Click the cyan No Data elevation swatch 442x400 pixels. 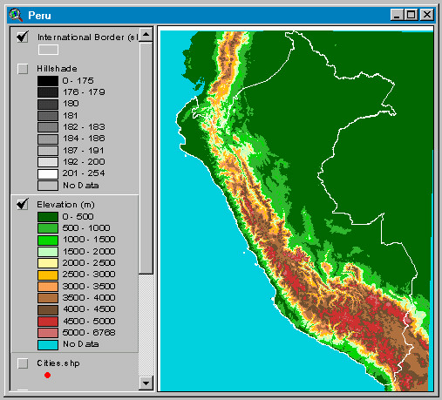(48, 344)
